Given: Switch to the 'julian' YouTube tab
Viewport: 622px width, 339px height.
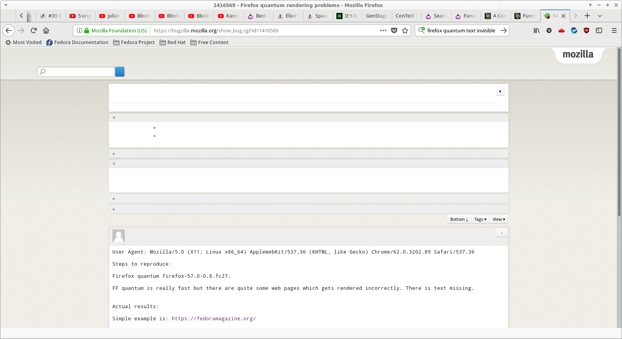Looking at the screenshot, I should tap(110, 16).
